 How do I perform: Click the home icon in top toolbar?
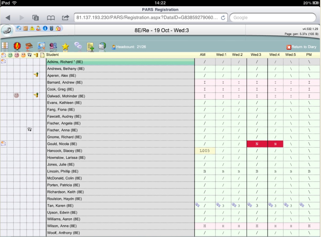(19, 28)
